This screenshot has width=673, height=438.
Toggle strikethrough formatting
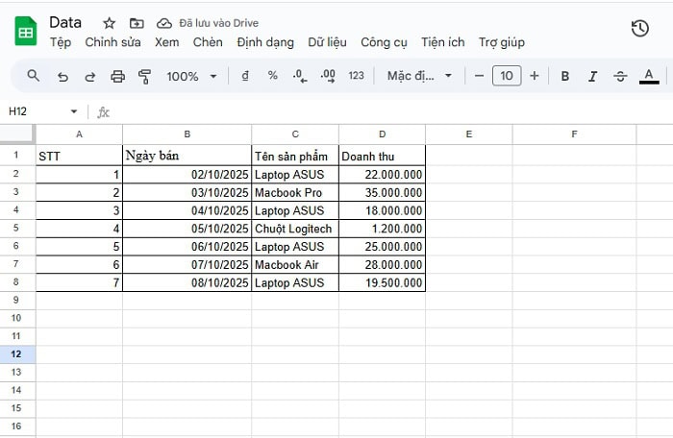[x=620, y=76]
